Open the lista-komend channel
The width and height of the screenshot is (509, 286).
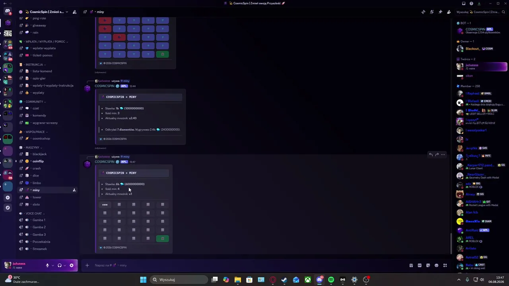click(48, 71)
